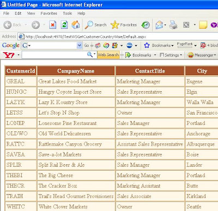Select the 'San Francisco' city cell

click(x=202, y=113)
